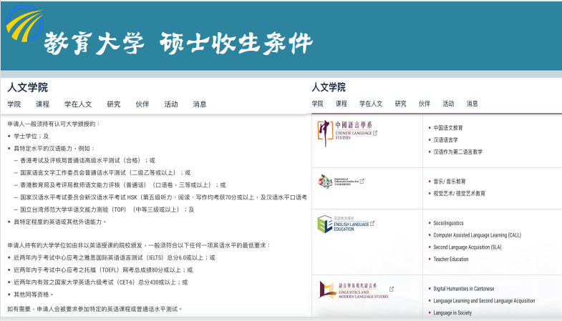Open 消息 in the left page navigation
Image resolution: width=562 pixels, height=321 pixels.
200,104
